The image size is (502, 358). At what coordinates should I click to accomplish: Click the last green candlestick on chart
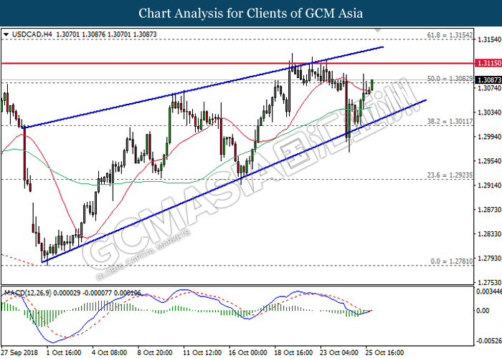click(372, 84)
